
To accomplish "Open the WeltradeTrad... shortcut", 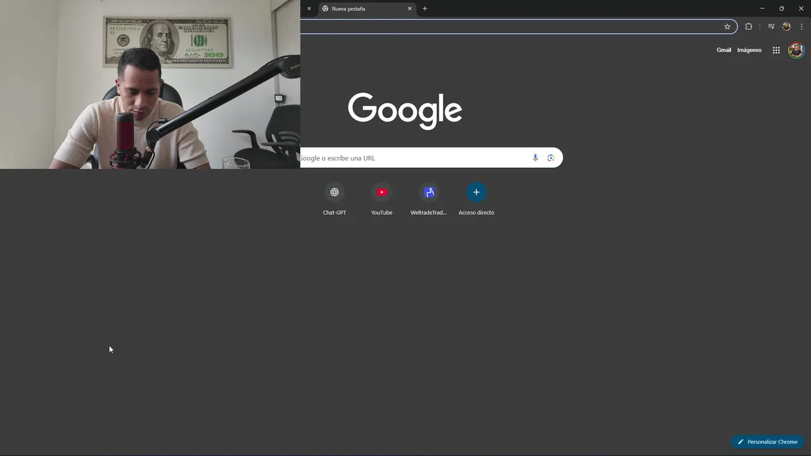I will [429, 199].
